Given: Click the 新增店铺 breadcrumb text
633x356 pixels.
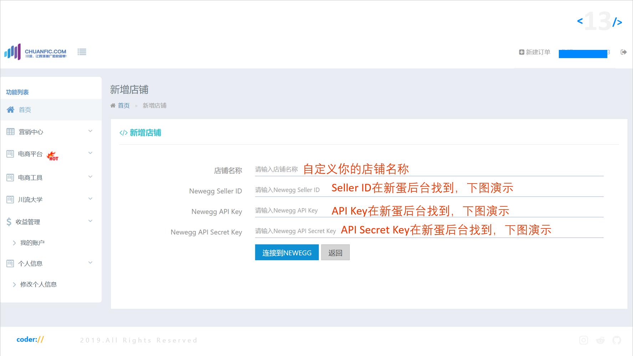Looking at the screenshot, I should (x=154, y=105).
